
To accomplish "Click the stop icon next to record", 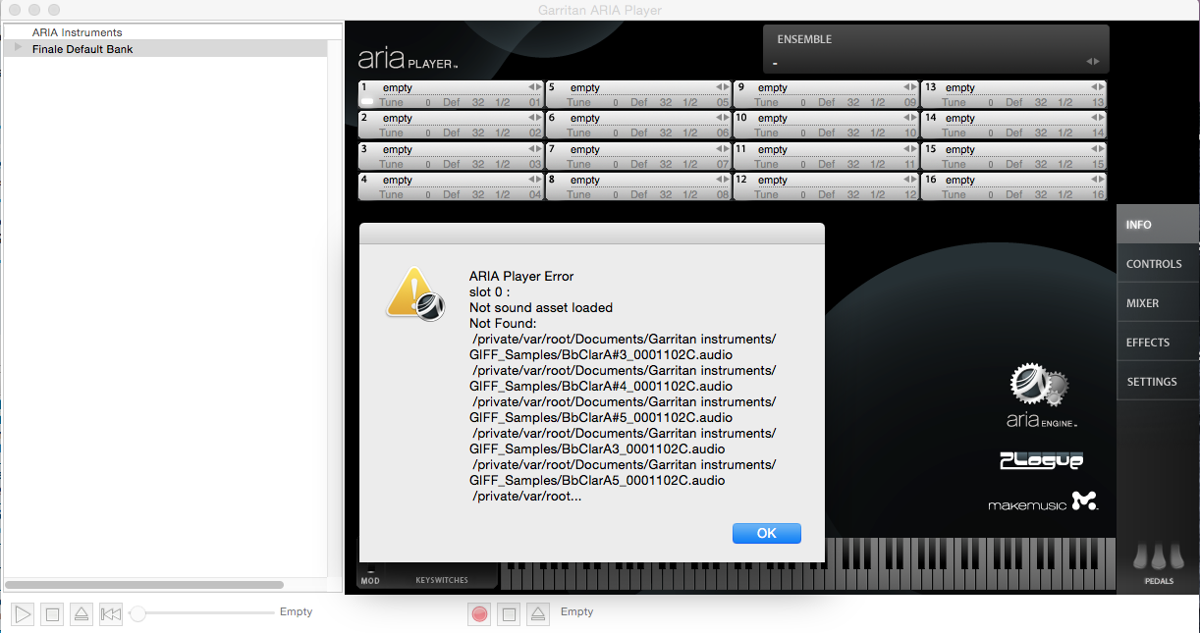I will coord(509,614).
